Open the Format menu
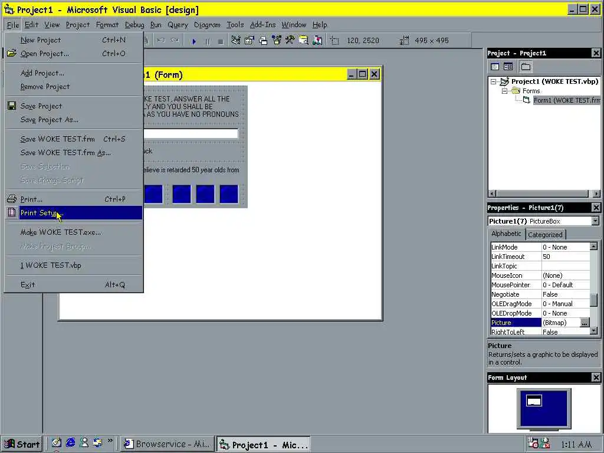Screen dimensions: 604x453 click(x=107, y=25)
